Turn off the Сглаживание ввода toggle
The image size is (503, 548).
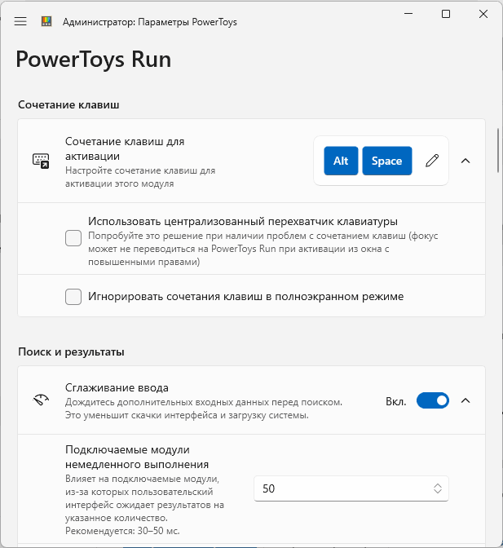[432, 400]
